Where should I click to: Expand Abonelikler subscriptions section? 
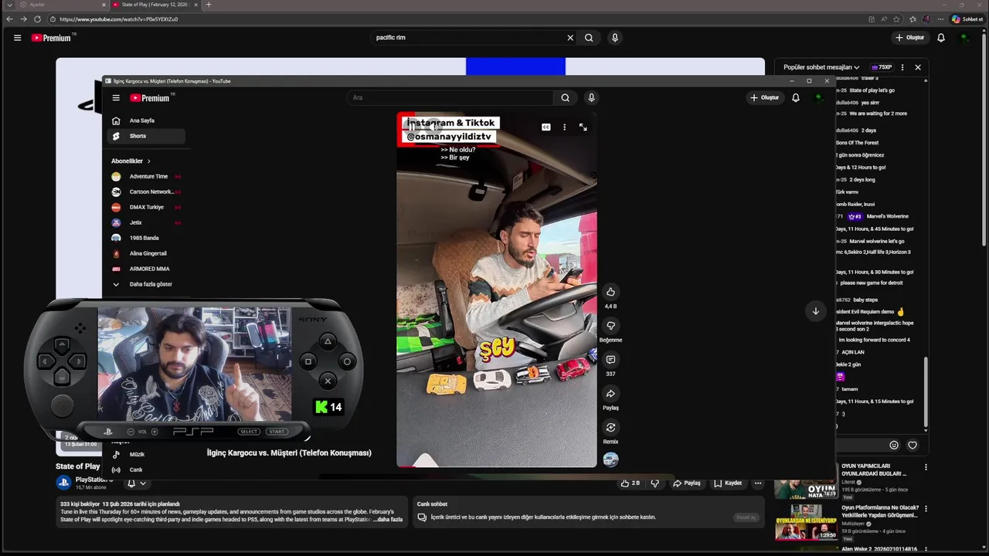(131, 161)
